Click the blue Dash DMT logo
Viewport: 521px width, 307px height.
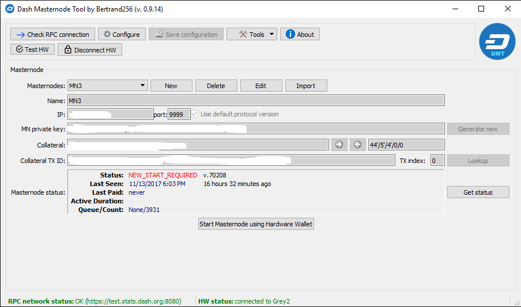pyautogui.click(x=497, y=41)
